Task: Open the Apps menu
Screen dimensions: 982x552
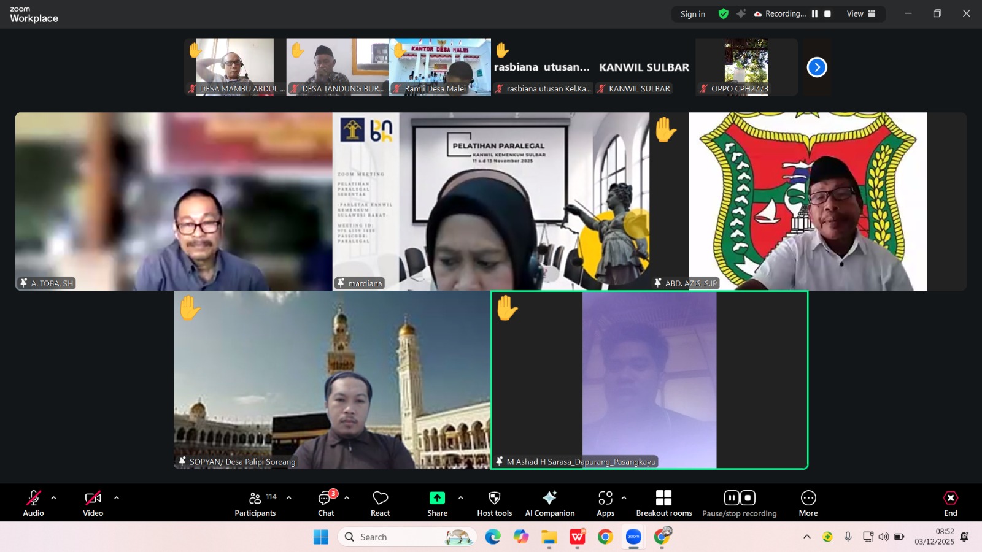Action: tap(605, 504)
